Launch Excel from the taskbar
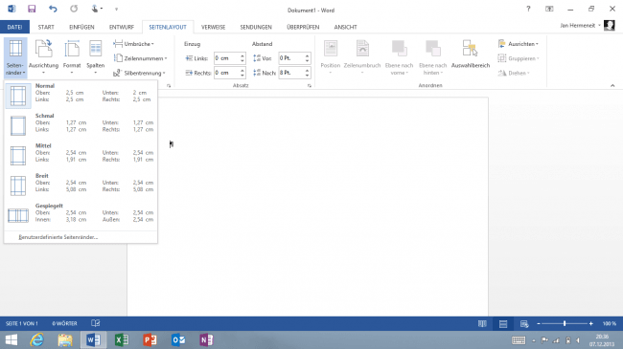This screenshot has height=349, width=623. [122, 339]
